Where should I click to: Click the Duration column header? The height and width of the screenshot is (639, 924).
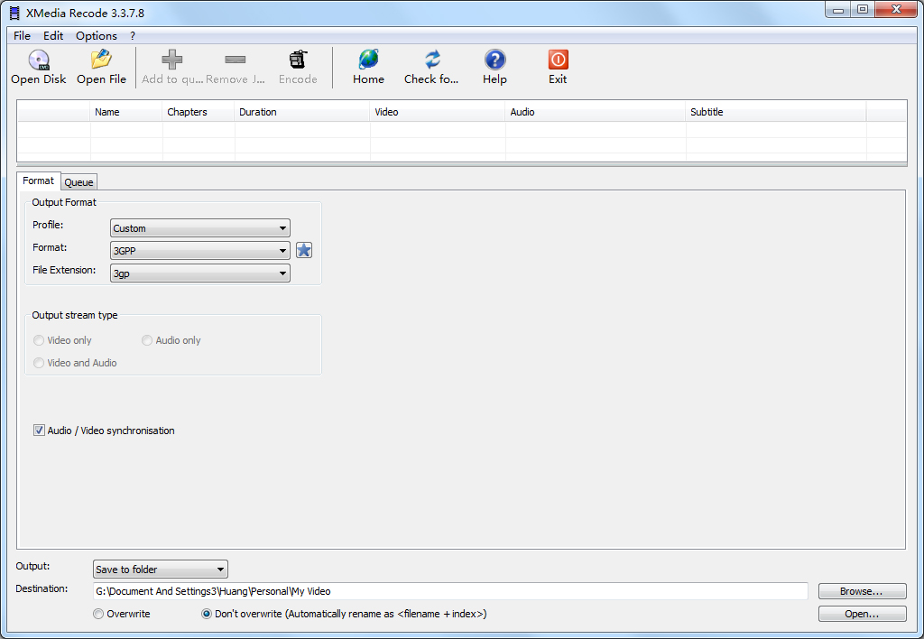[x=301, y=112]
